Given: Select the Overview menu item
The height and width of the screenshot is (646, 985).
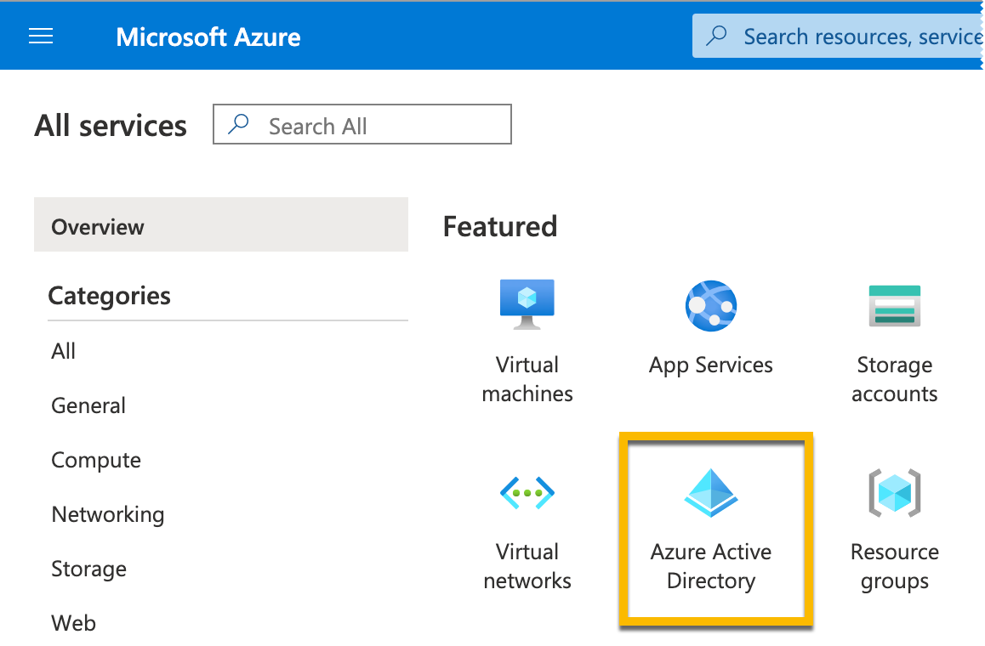Looking at the screenshot, I should click(221, 224).
